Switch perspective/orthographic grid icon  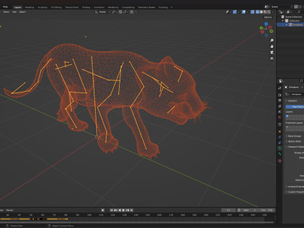tap(272, 58)
